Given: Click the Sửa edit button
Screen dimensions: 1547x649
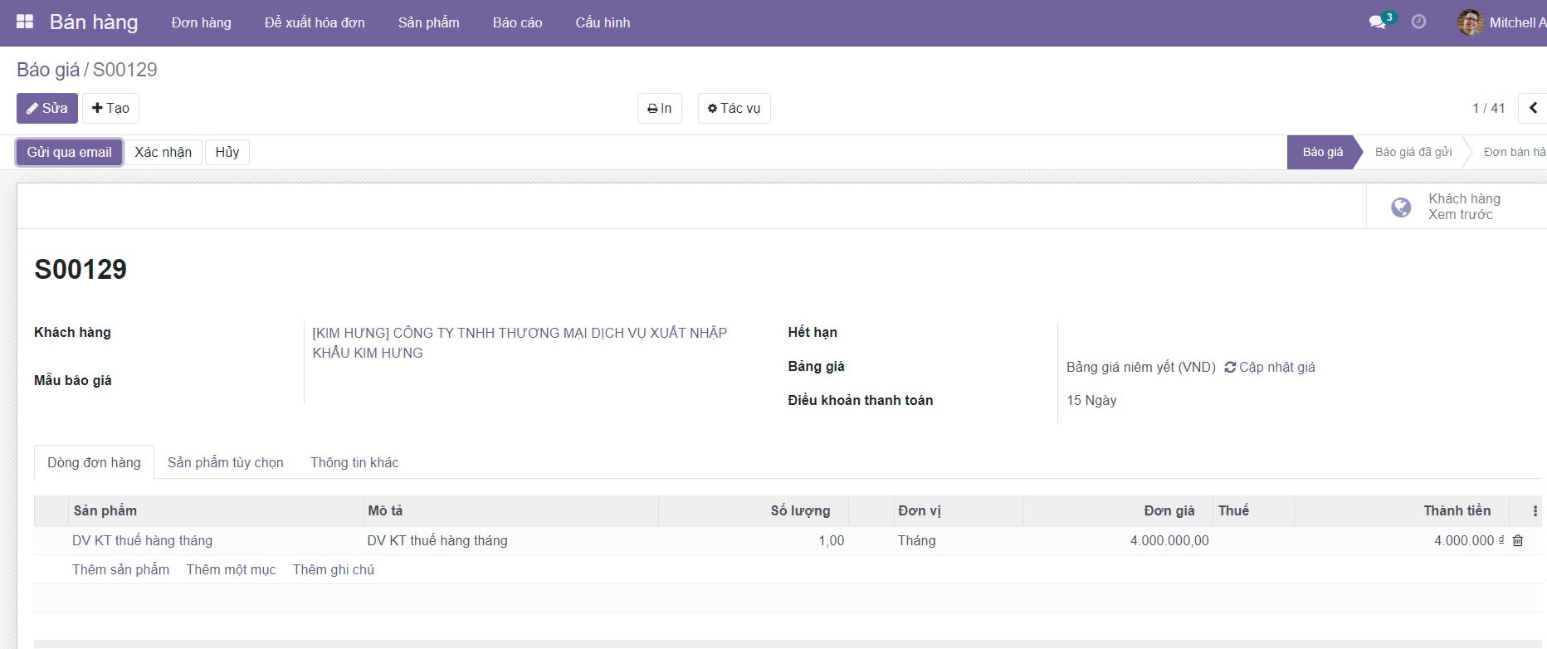Looking at the screenshot, I should [x=47, y=108].
